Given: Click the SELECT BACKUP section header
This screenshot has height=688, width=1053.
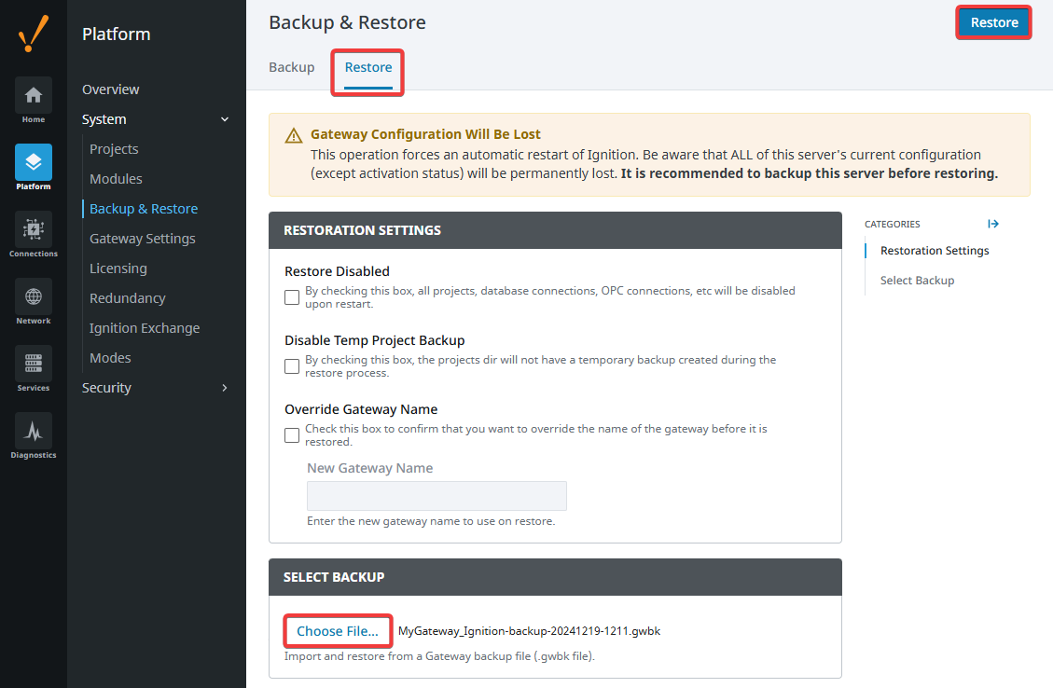Looking at the screenshot, I should point(555,577).
